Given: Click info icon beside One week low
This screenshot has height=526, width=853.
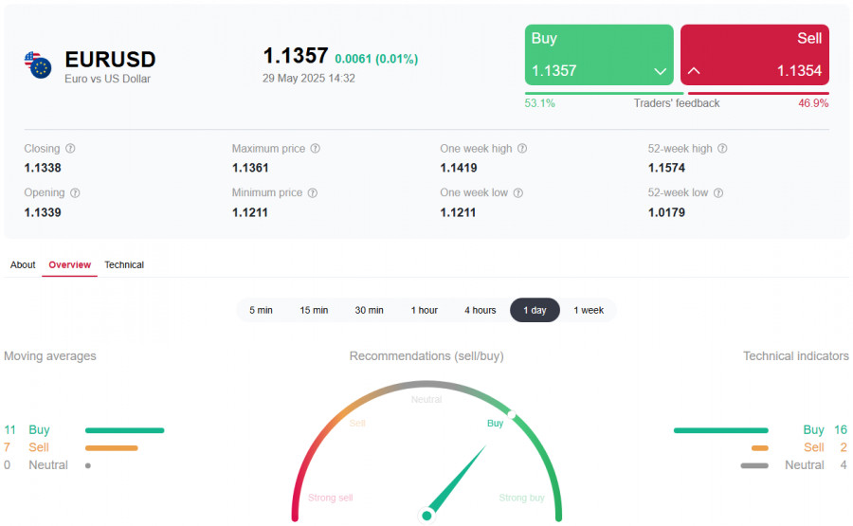Looking at the screenshot, I should tap(517, 192).
